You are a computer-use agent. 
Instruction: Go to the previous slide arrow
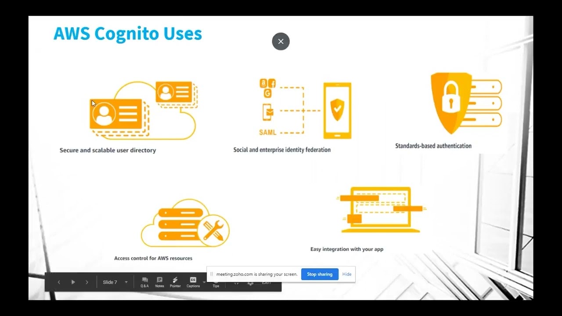pyautogui.click(x=59, y=282)
